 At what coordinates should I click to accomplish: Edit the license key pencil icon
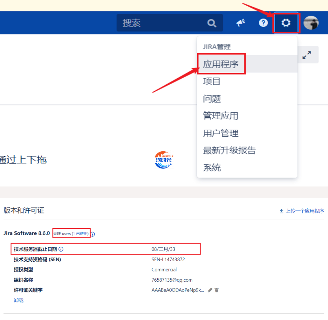pos(210,290)
